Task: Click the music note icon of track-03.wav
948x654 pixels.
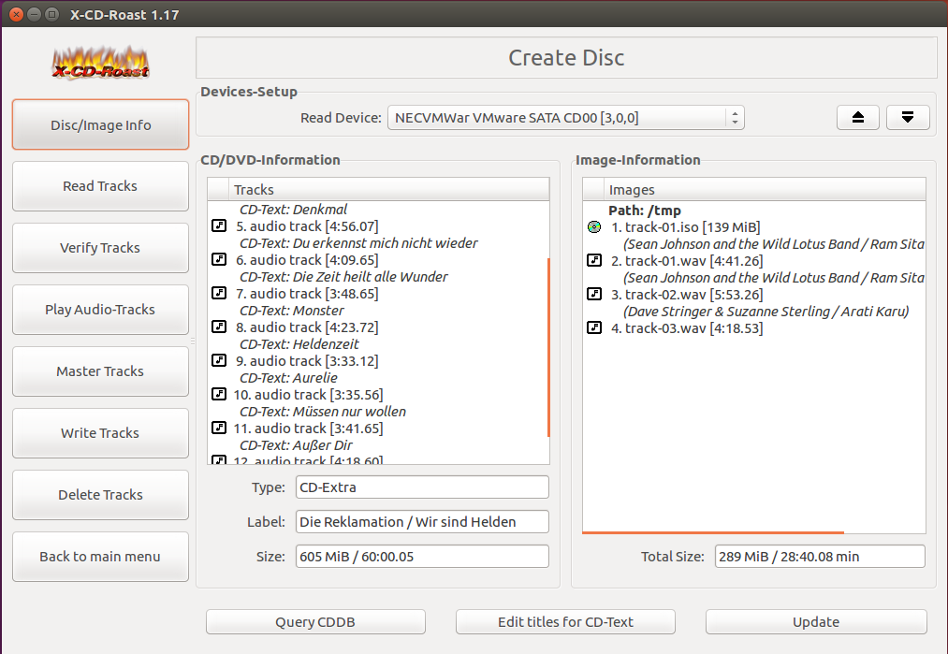Action: [594, 328]
